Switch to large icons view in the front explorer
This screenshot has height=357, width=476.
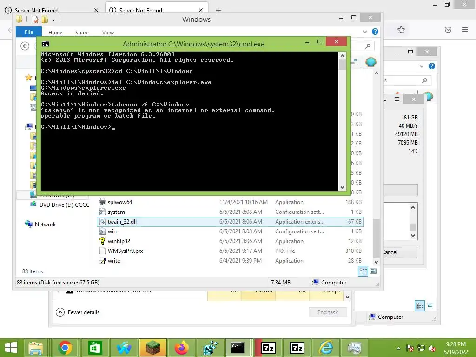373,271
